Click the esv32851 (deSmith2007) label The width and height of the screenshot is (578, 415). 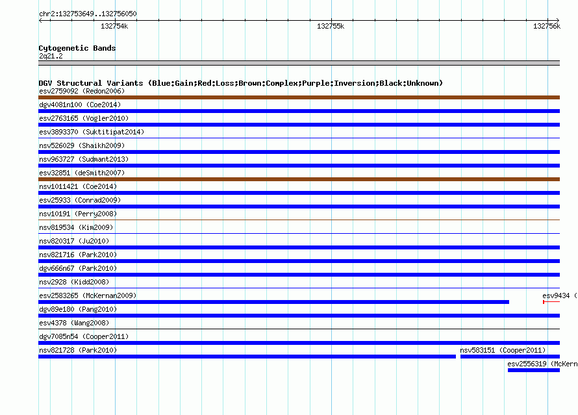tap(82, 173)
